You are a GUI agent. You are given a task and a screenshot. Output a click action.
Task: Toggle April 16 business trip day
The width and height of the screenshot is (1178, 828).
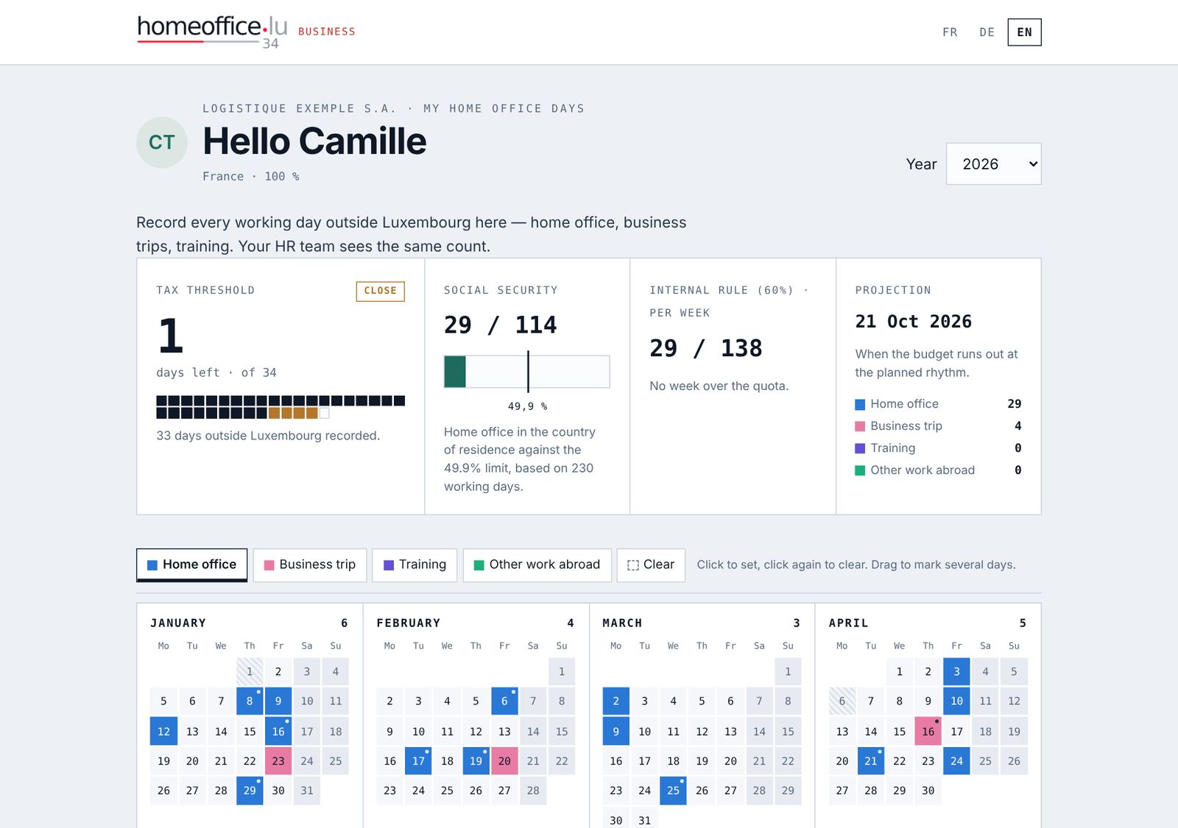pos(928,732)
